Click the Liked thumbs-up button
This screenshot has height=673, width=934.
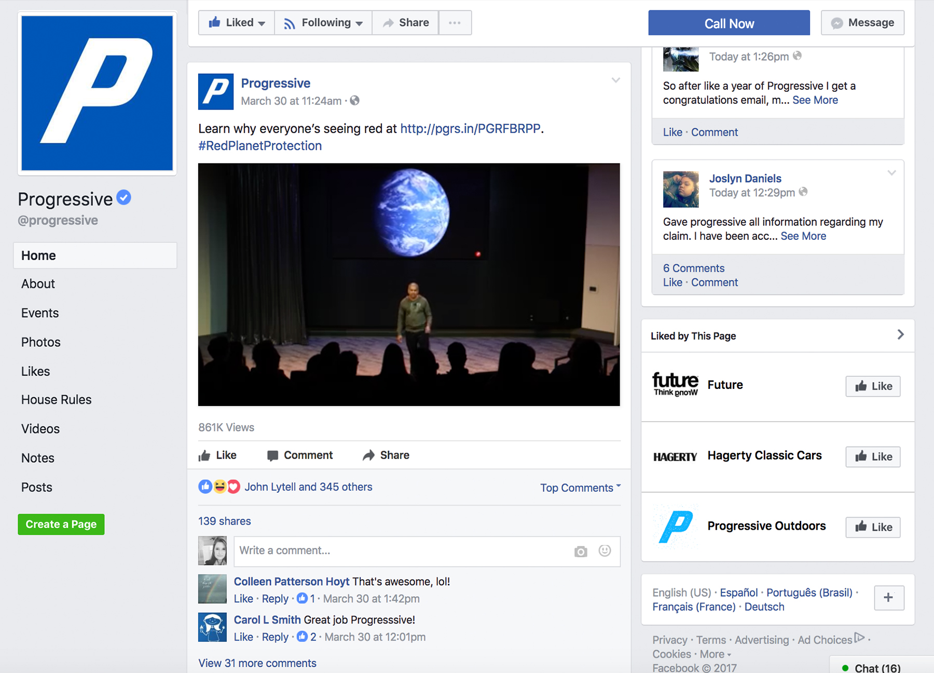click(237, 23)
